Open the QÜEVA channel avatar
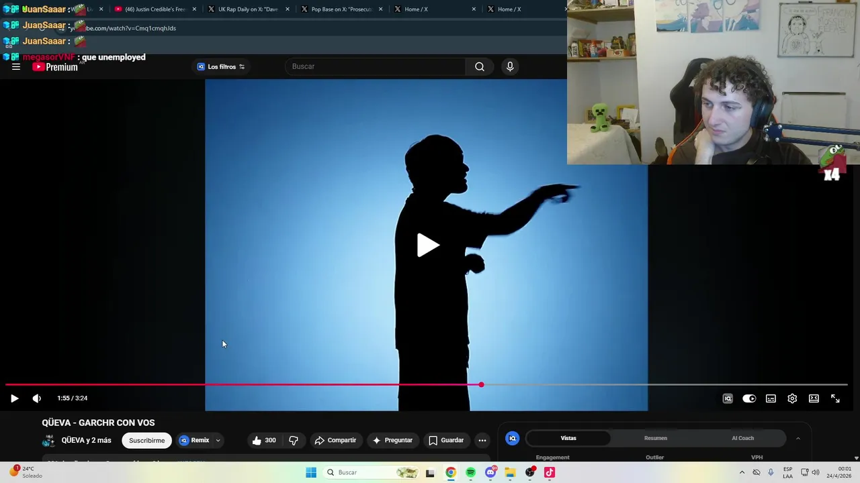The height and width of the screenshot is (483, 860). 48,440
